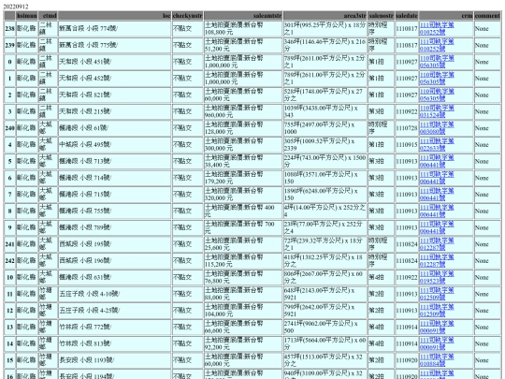The width and height of the screenshot is (505, 379).
Task: Click the 'saledate' column header
Action: pyautogui.click(x=407, y=16)
